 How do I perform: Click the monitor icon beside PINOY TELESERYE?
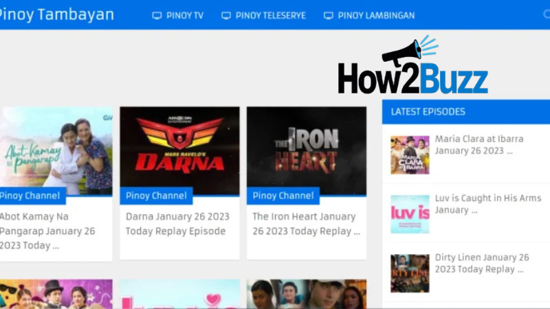pos(226,15)
